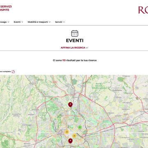Expand AFFINA LA RICERCA filters
Screen dimensions: 148x148
click(74, 48)
